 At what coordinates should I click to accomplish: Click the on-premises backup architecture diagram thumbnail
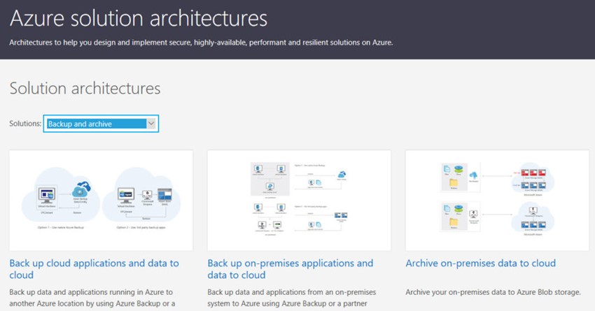299,201
